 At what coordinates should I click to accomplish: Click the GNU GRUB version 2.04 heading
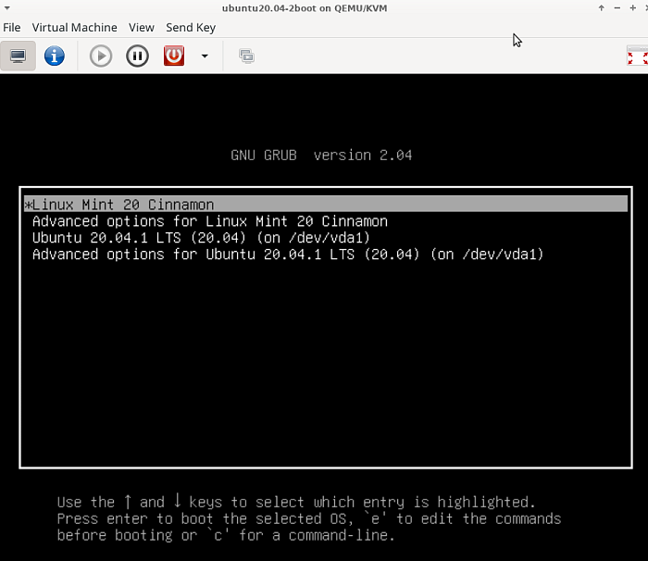pyautogui.click(x=321, y=155)
